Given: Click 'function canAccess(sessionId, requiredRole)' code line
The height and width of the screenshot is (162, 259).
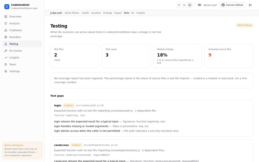Looking at the screenshot, I should pyautogui.click(x=82, y=155).
